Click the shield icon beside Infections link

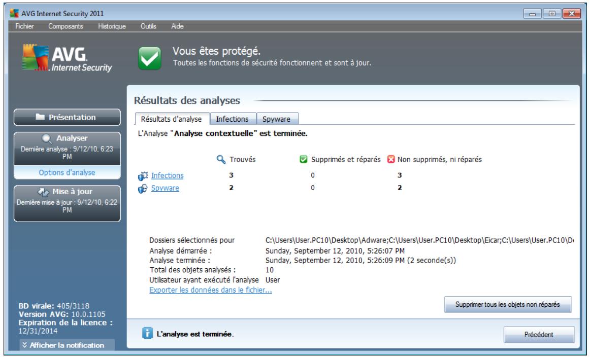143,176
